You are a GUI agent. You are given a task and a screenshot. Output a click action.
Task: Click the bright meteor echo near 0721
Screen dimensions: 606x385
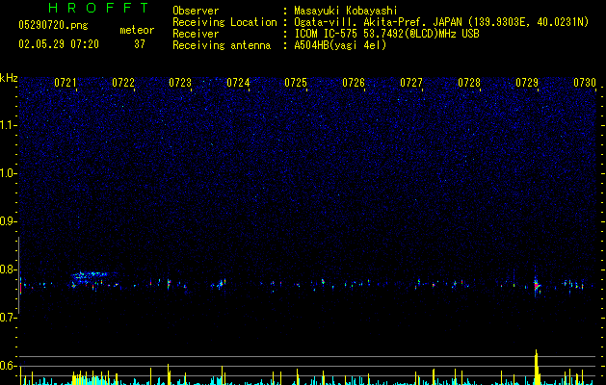[x=90, y=275]
